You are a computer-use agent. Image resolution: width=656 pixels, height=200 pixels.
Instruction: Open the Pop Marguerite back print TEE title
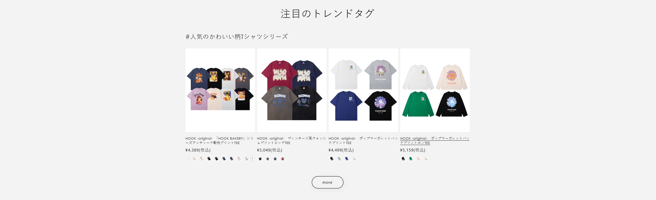(x=363, y=141)
